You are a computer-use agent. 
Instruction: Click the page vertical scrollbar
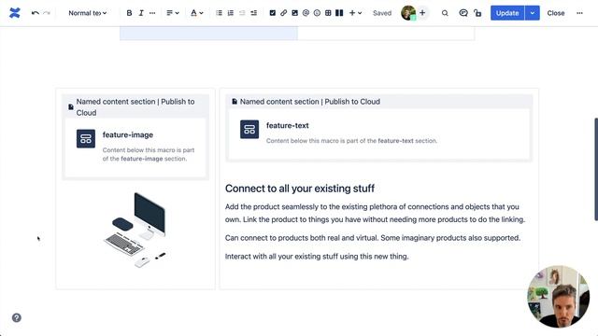point(596,169)
